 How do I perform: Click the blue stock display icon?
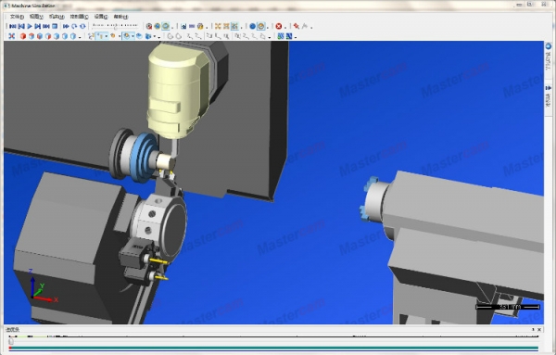[139, 36]
